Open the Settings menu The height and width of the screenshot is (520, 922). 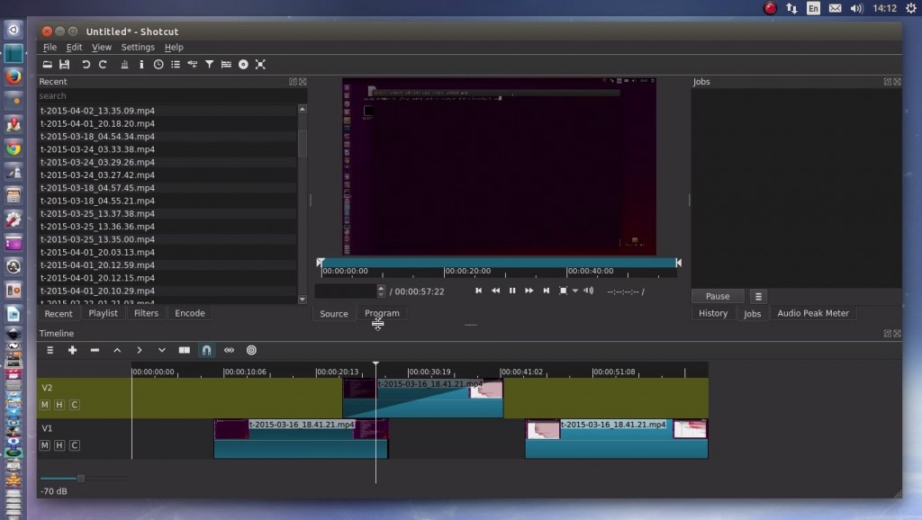138,47
